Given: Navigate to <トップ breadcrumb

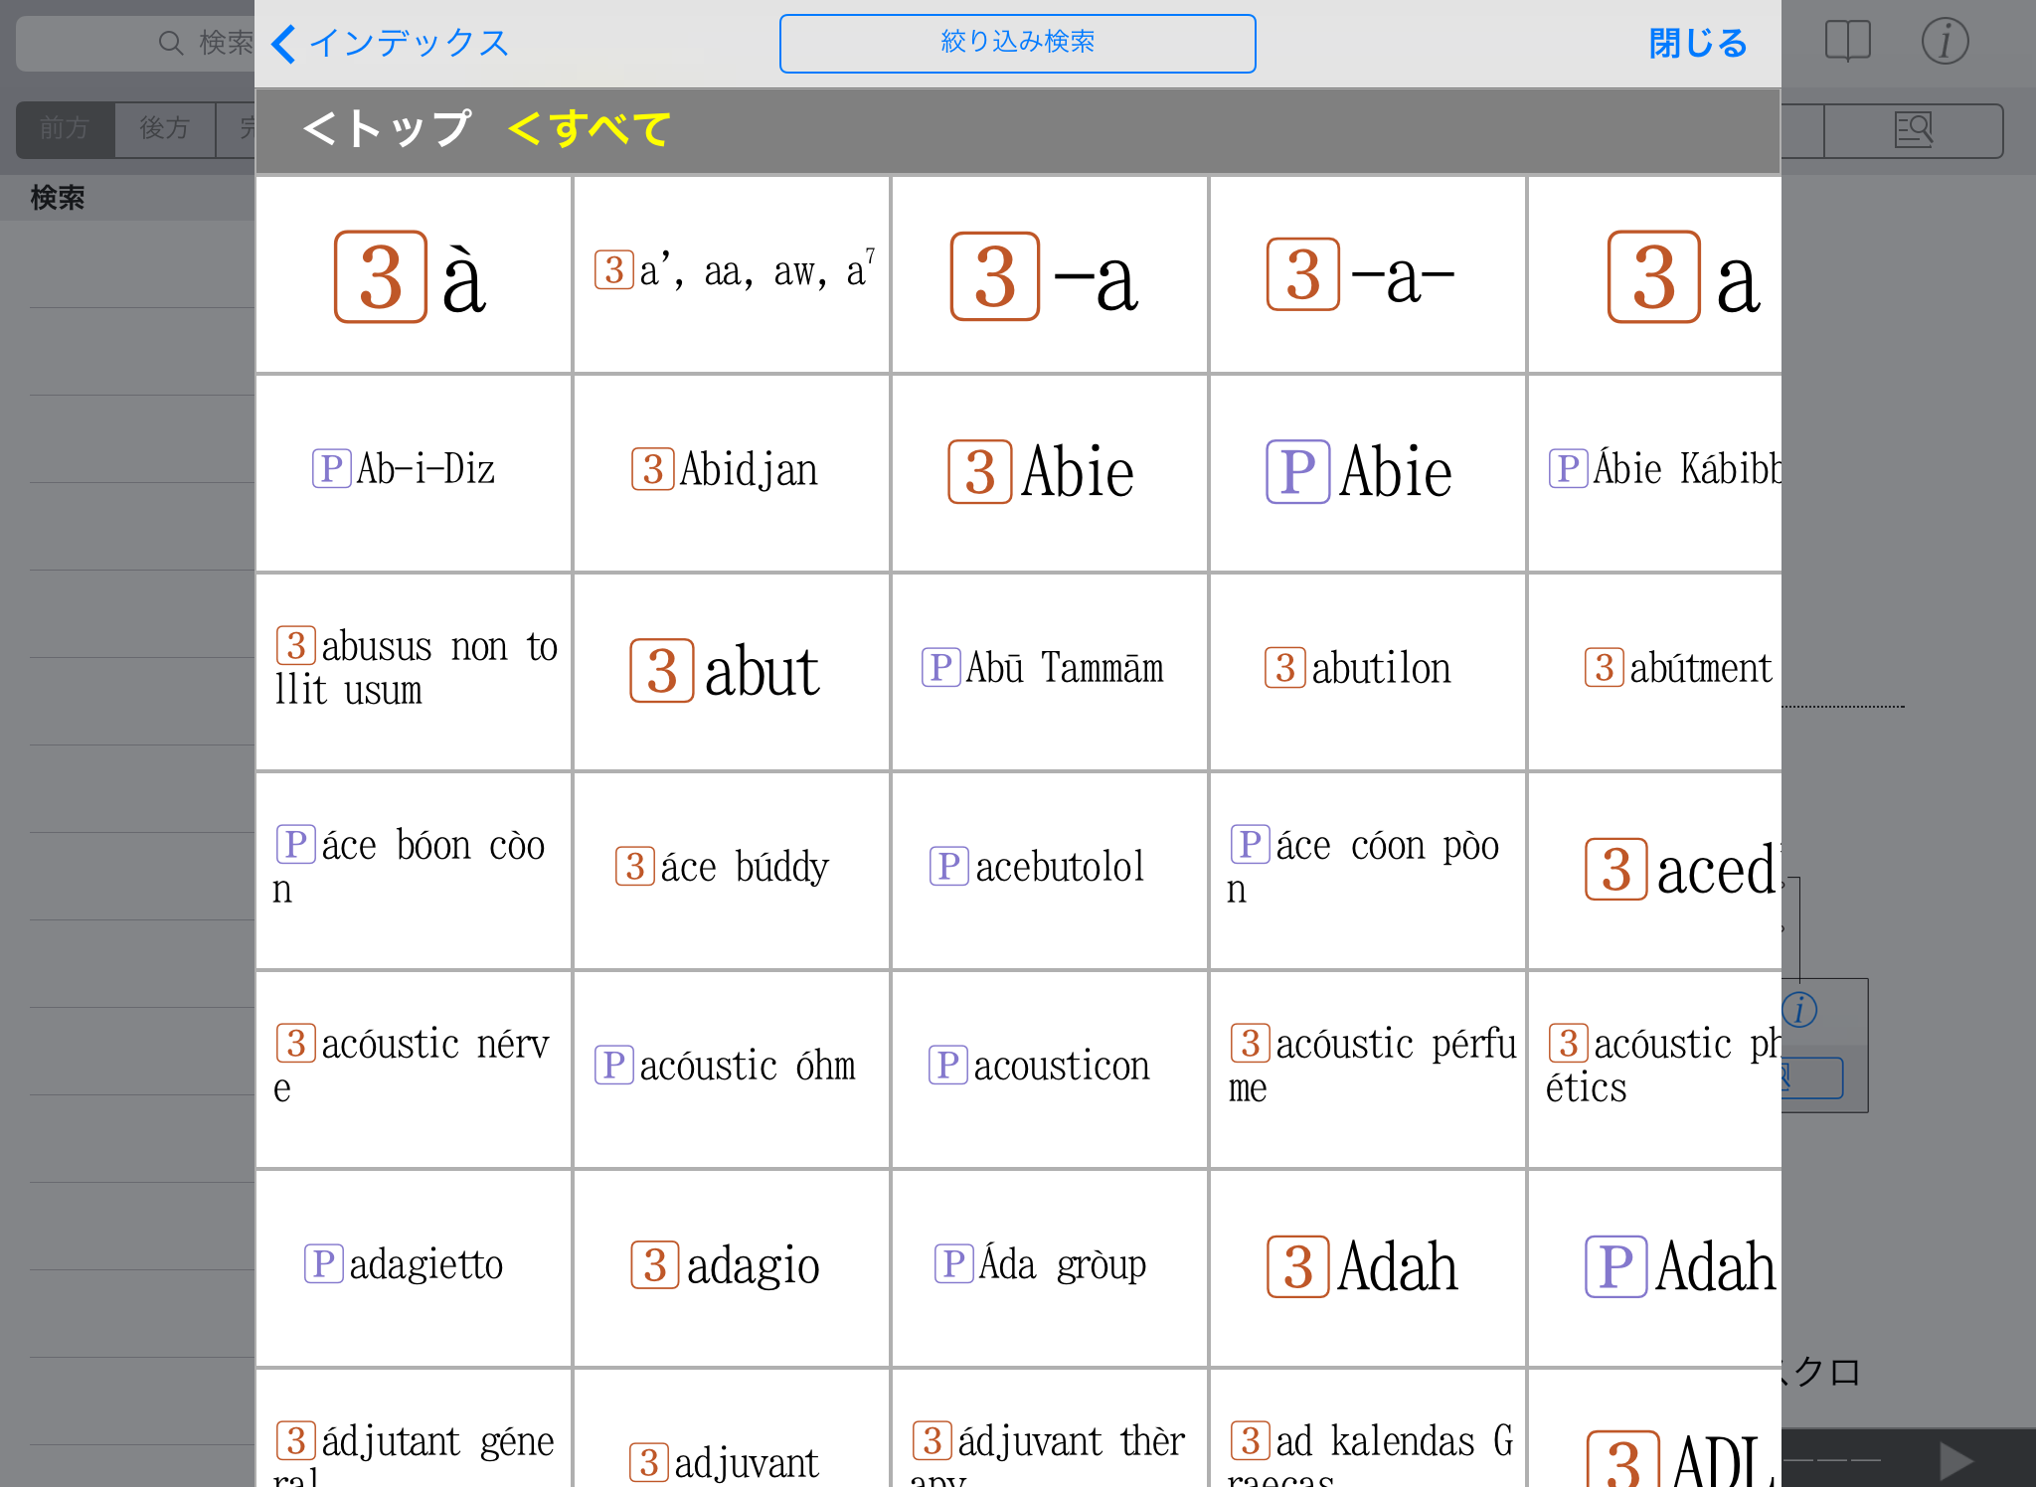Looking at the screenshot, I should pos(388,129).
